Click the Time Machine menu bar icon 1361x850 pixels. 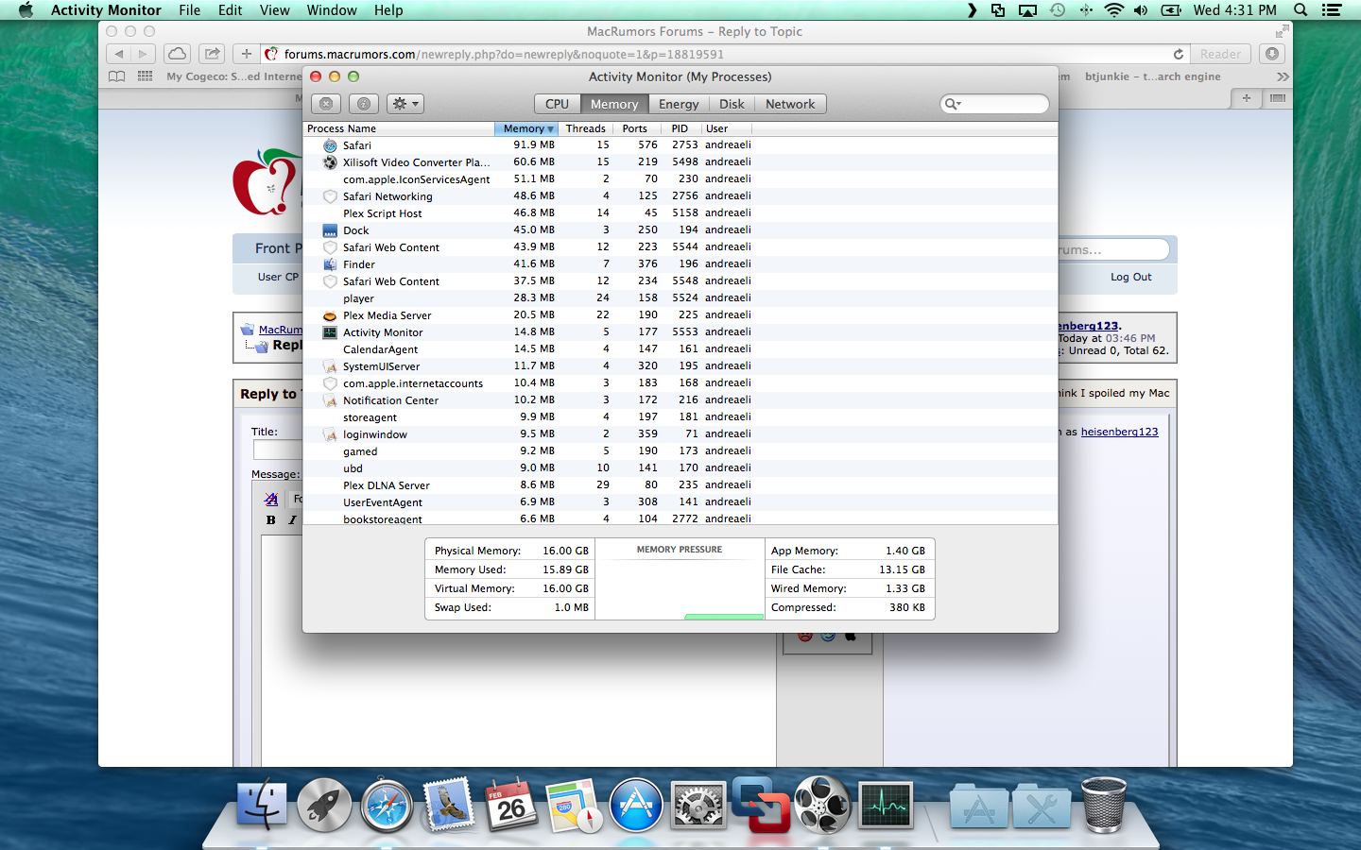tap(1058, 10)
